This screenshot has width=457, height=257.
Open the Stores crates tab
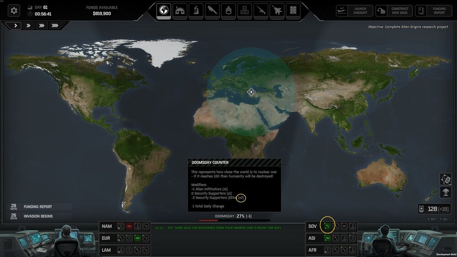tap(244, 11)
